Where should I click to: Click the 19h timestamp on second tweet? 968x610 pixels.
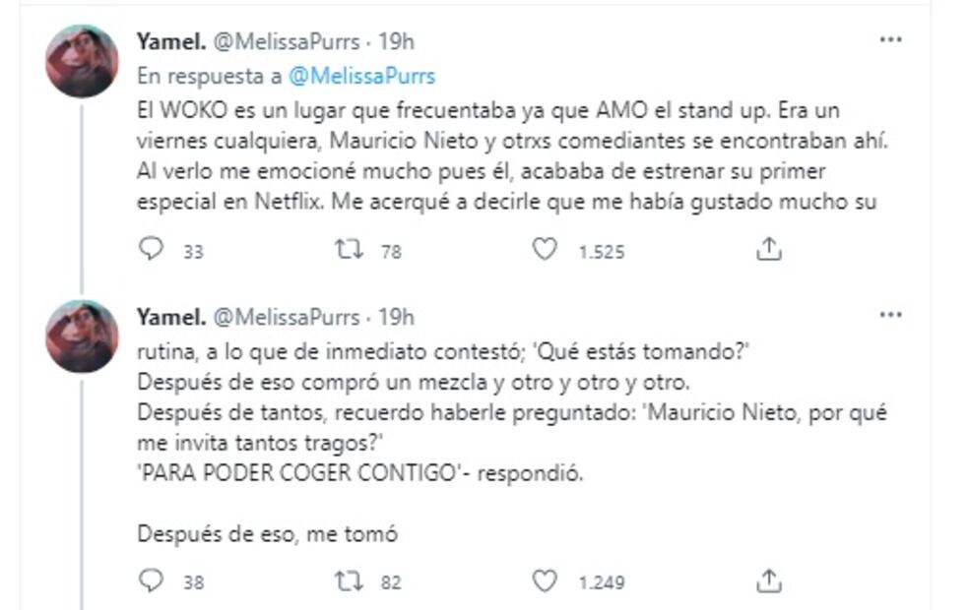point(397,317)
